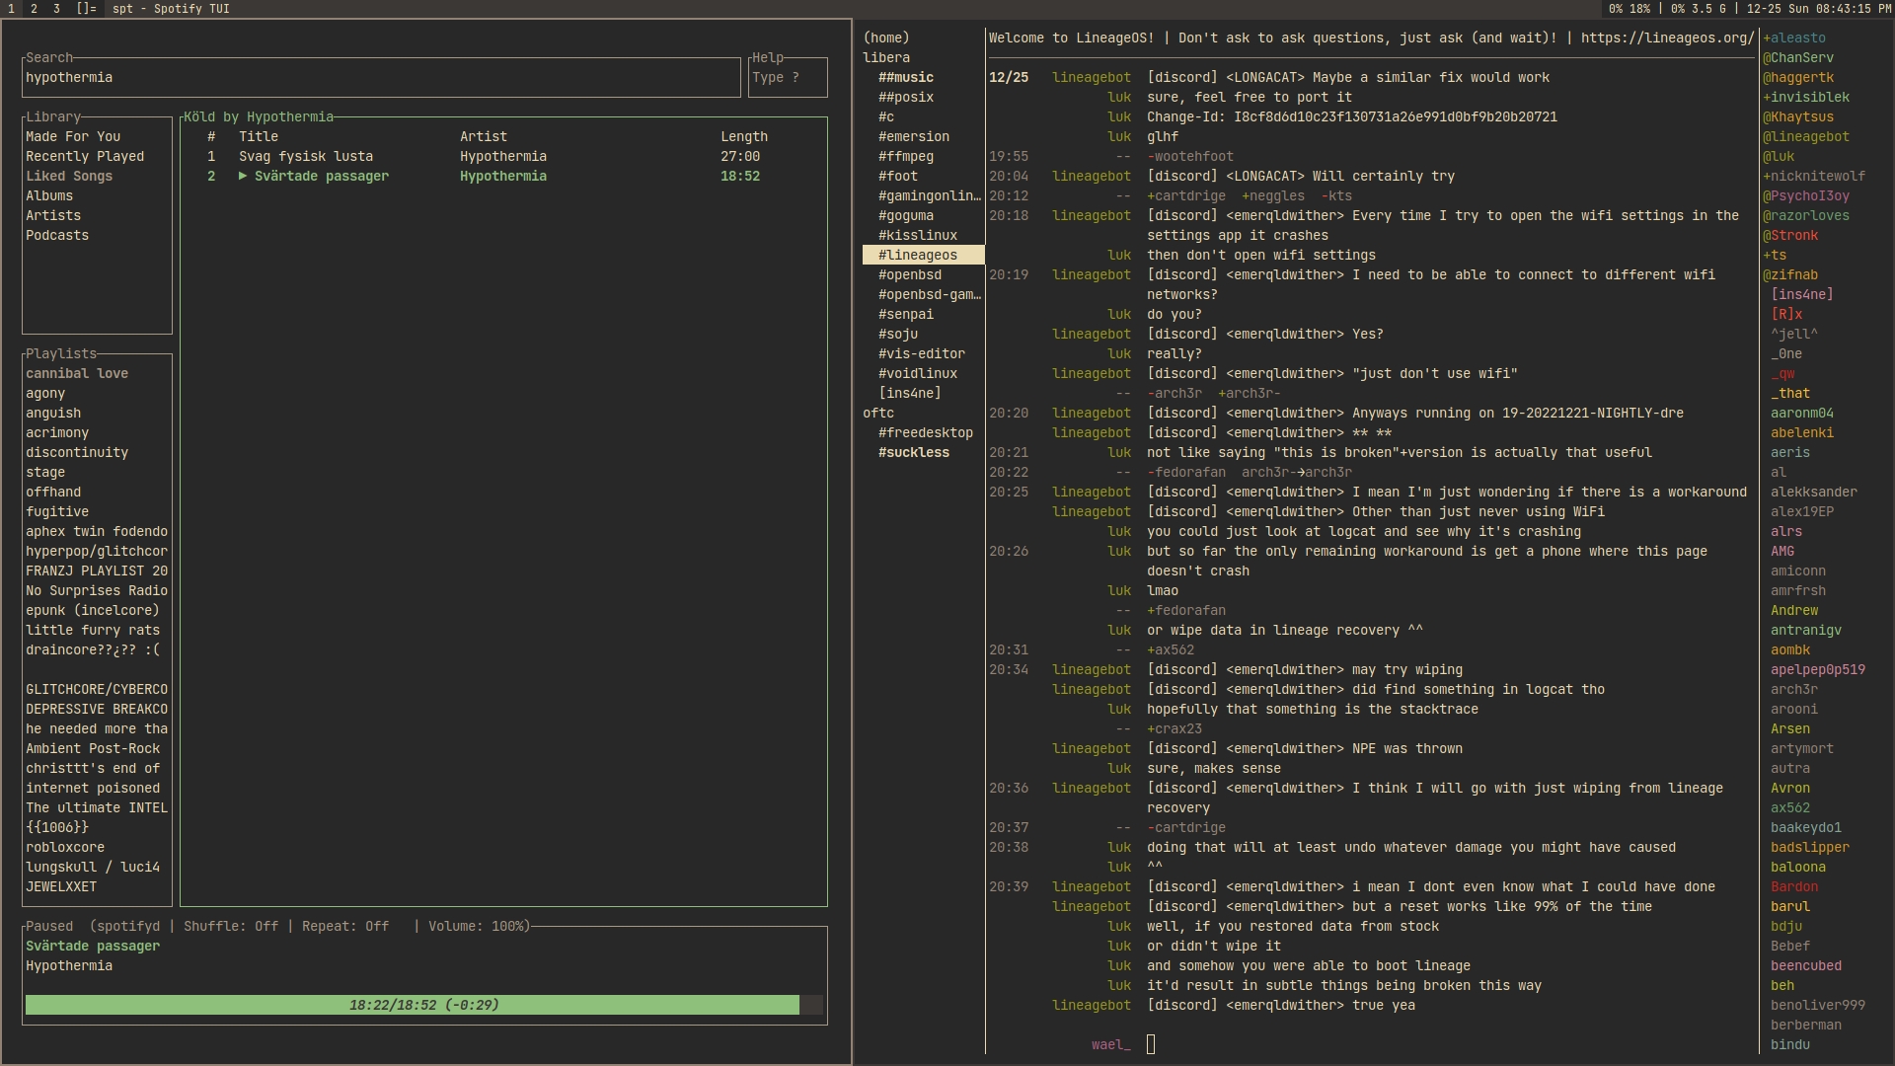Switch to #openbsd channel
The width and height of the screenshot is (1895, 1066).
pos(910,274)
